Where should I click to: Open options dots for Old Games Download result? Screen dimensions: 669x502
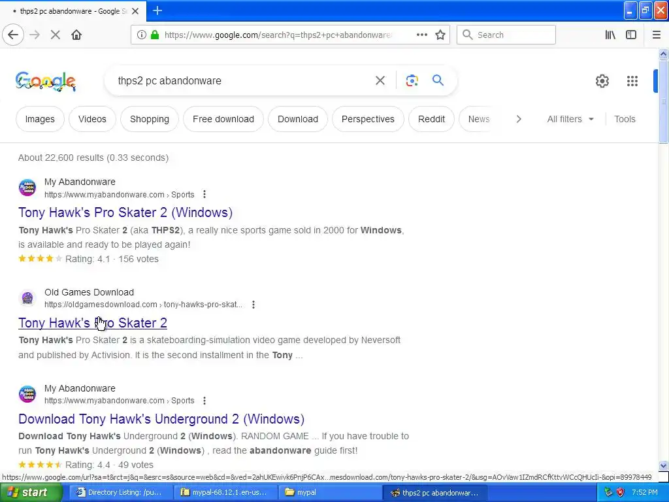click(x=253, y=305)
